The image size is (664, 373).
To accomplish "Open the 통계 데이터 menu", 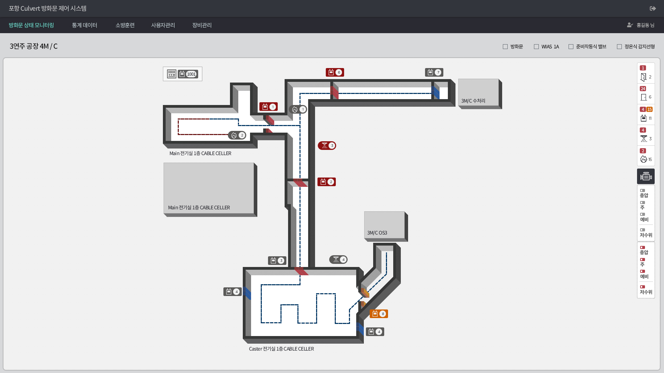I will pyautogui.click(x=84, y=25).
